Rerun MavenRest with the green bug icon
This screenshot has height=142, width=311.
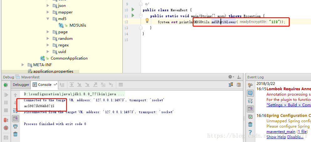tap(6, 85)
